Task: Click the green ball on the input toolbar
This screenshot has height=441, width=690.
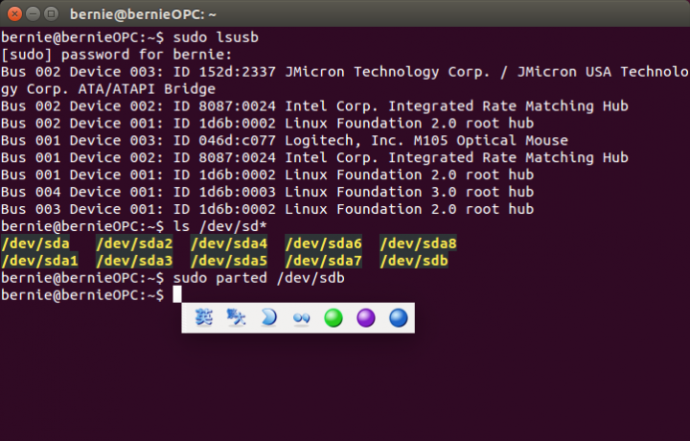Action: 333,317
